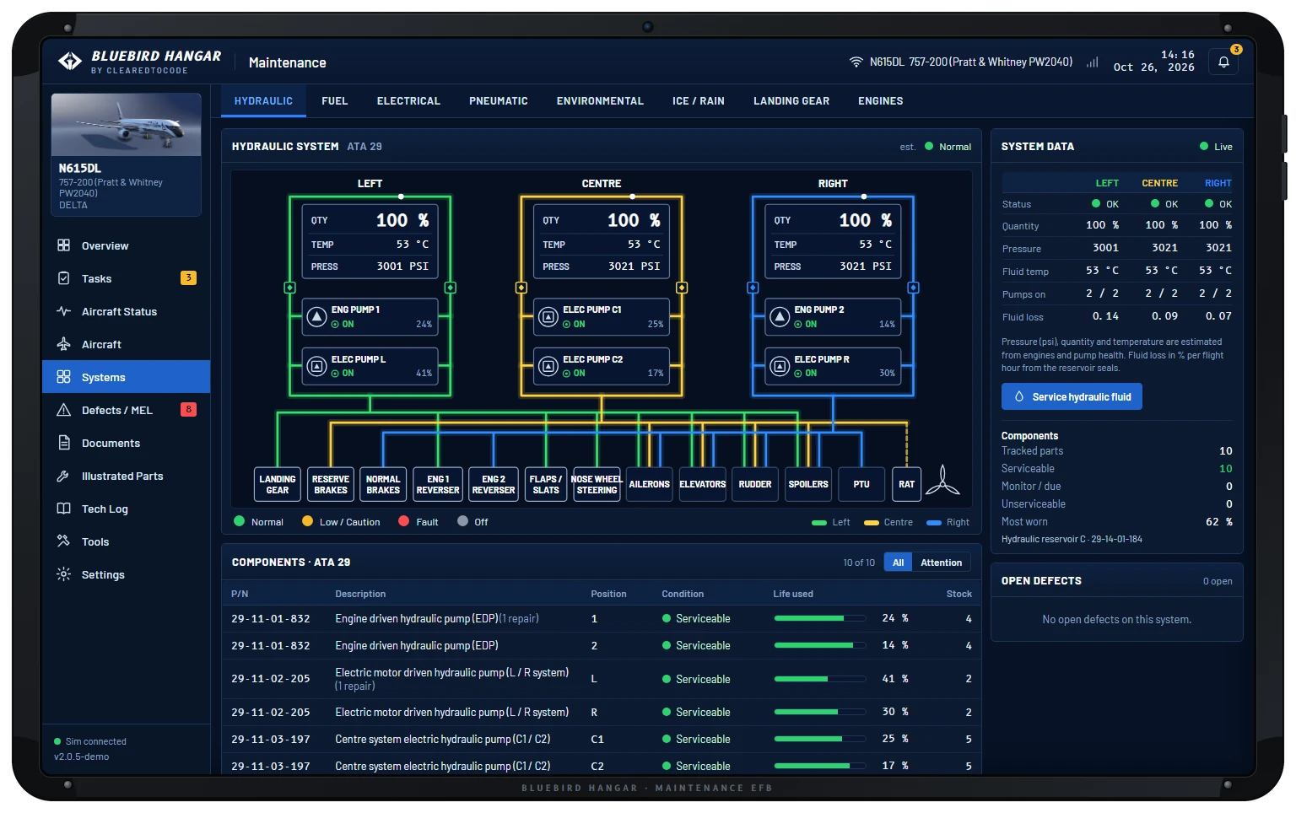This screenshot has width=1296, height=813.
Task: Open the Landing Gear tab
Action: click(x=791, y=101)
